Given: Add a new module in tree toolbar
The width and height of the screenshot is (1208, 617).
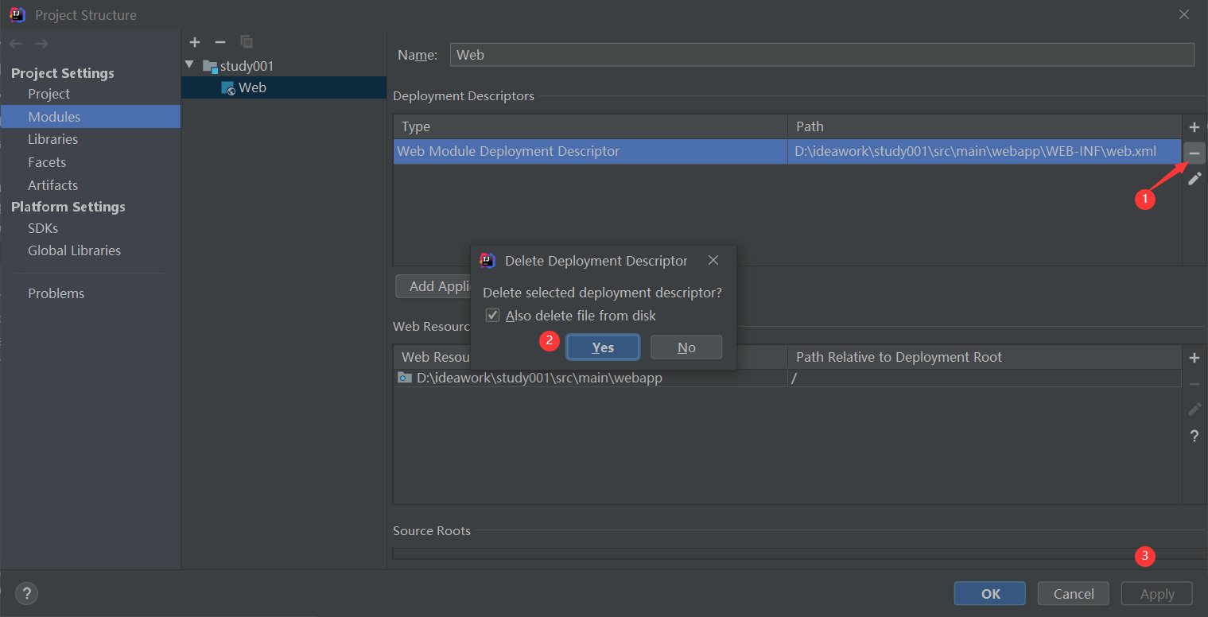Looking at the screenshot, I should pyautogui.click(x=196, y=41).
